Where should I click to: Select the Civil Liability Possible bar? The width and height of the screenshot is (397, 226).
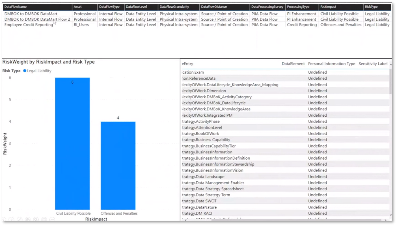tap(72, 144)
